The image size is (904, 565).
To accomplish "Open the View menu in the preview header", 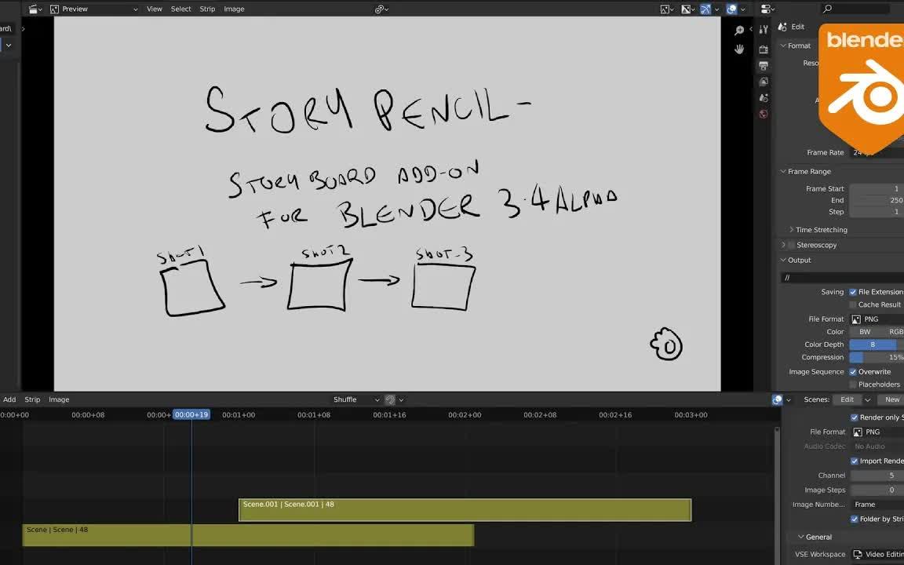I will click(154, 9).
